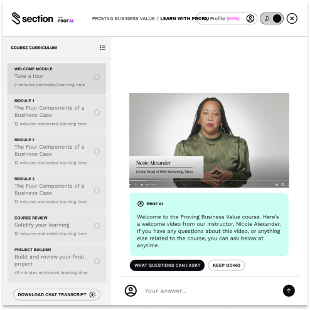Send answer with the arrow-up icon
The height and width of the screenshot is (310, 310).
(289, 291)
